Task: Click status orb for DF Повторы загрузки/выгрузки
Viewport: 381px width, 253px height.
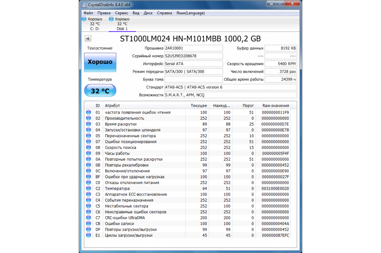Action: 88,230
